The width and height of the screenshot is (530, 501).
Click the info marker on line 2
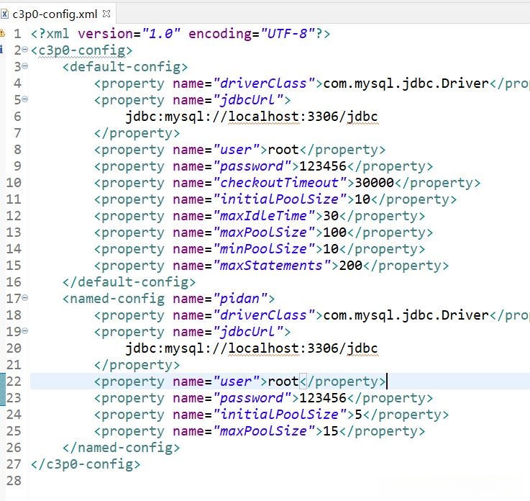tap(1, 50)
